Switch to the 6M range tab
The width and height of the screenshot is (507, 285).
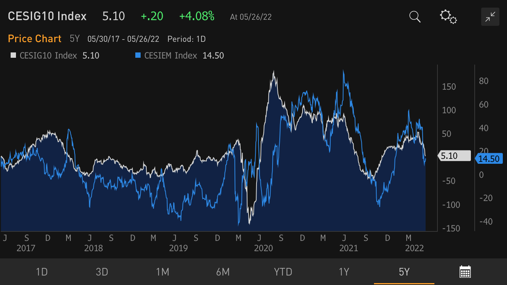pyautogui.click(x=223, y=272)
